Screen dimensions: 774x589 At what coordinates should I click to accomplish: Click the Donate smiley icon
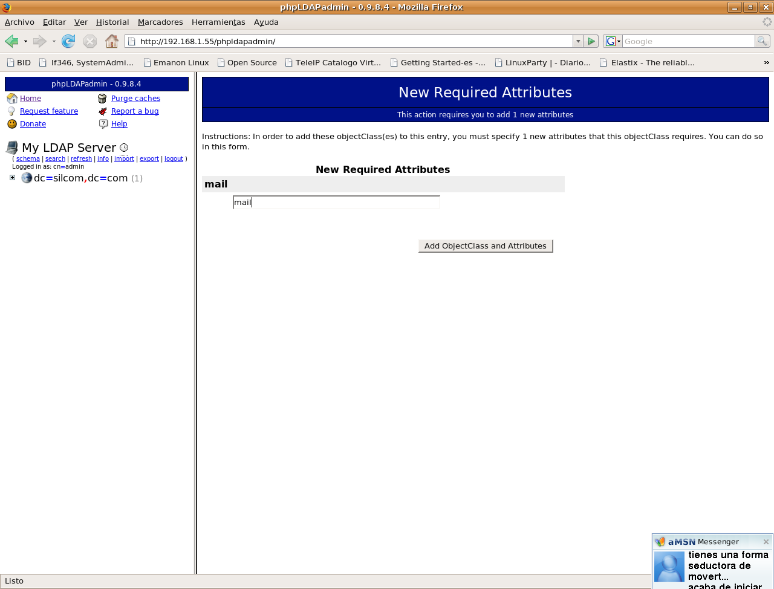[x=12, y=124]
